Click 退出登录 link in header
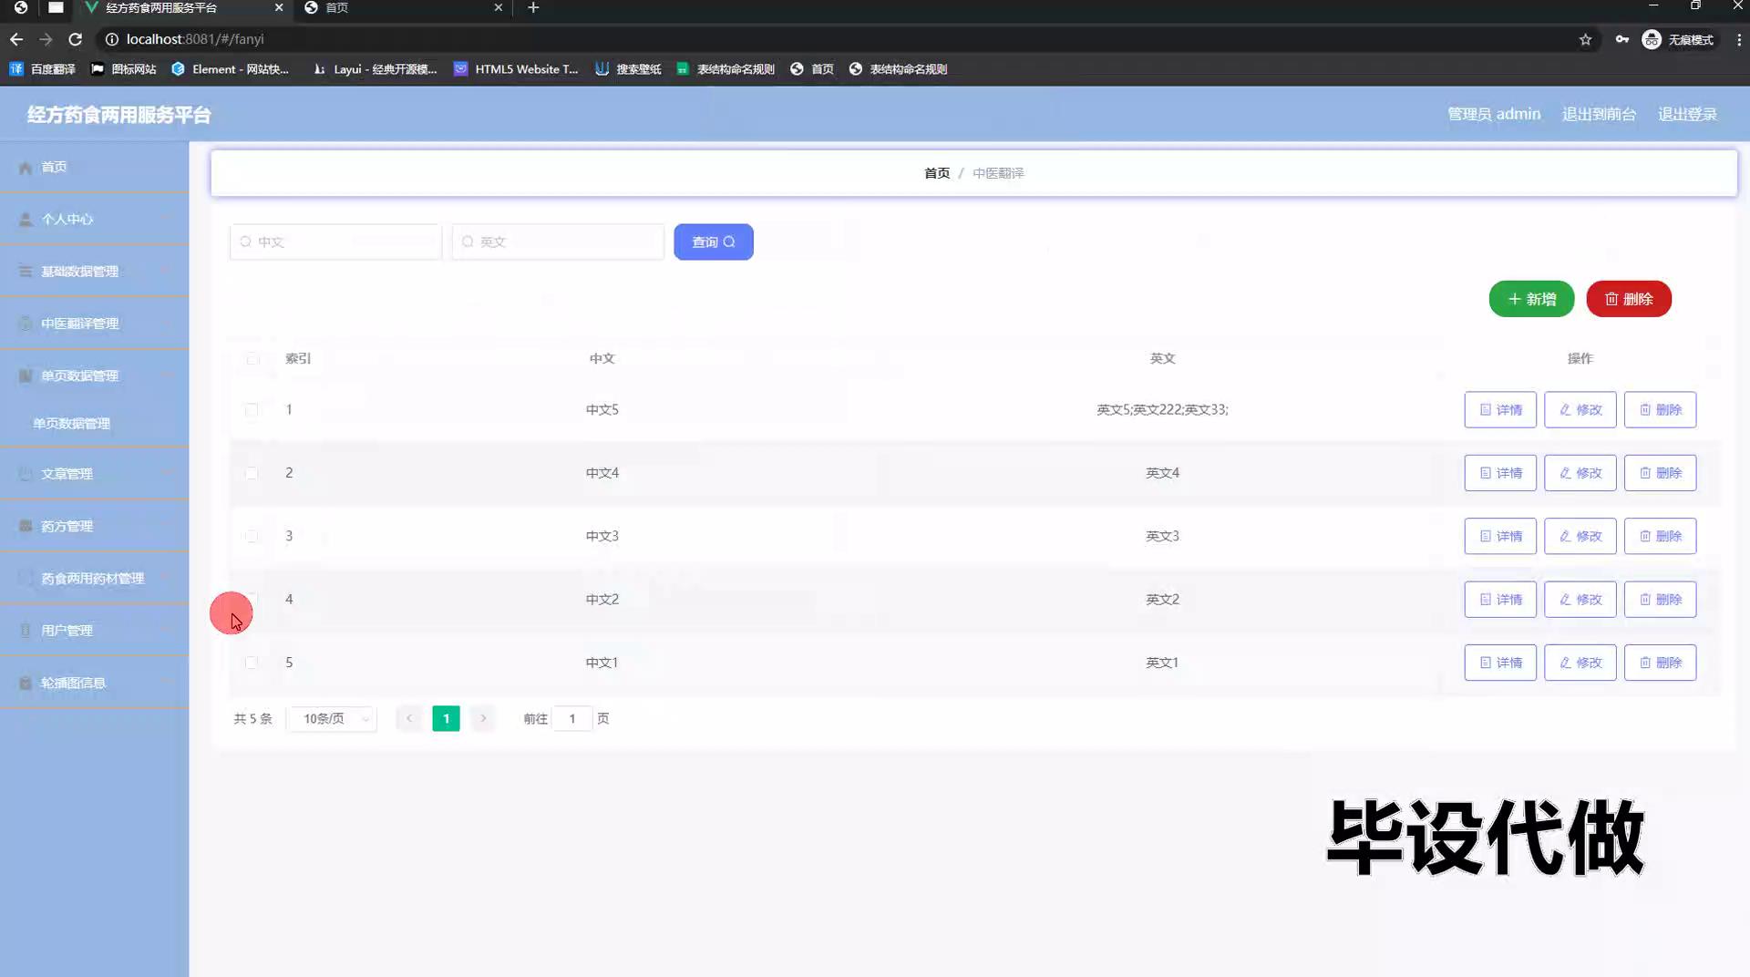Screen dimensions: 1750x977 pyautogui.click(x=1686, y=114)
